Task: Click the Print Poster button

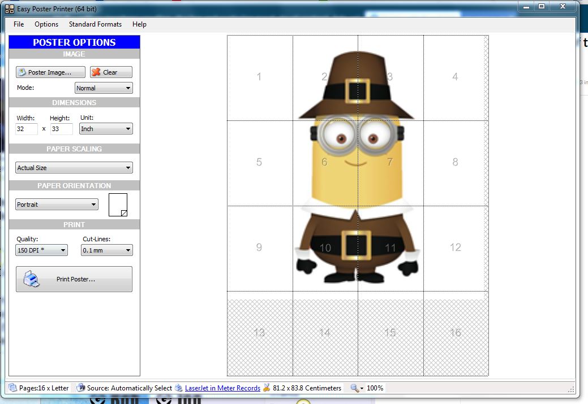Action: tap(74, 278)
